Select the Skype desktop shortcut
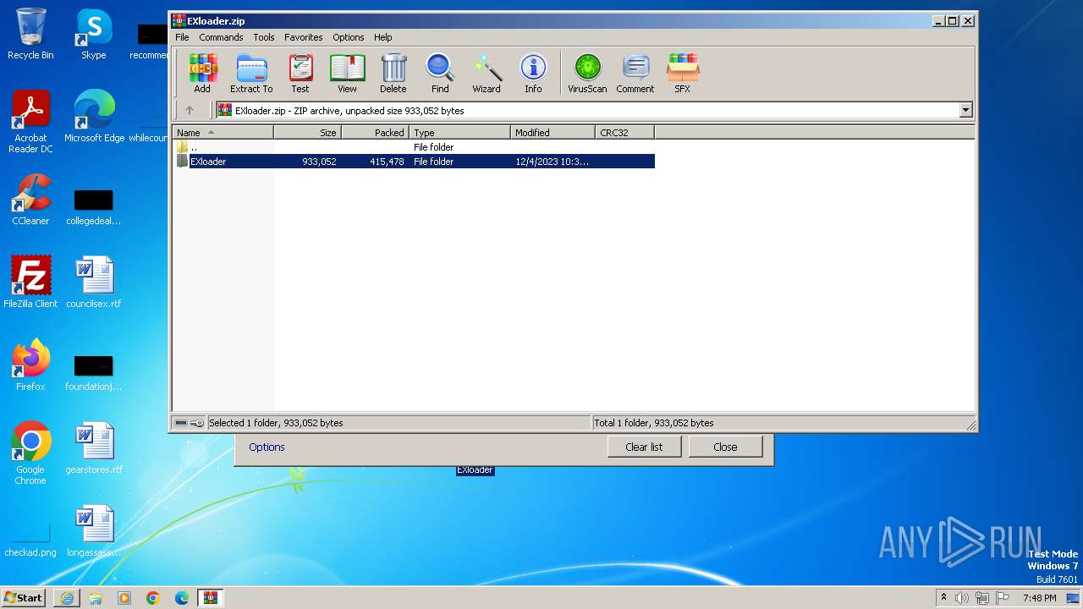The width and height of the screenshot is (1083, 609). [94, 35]
